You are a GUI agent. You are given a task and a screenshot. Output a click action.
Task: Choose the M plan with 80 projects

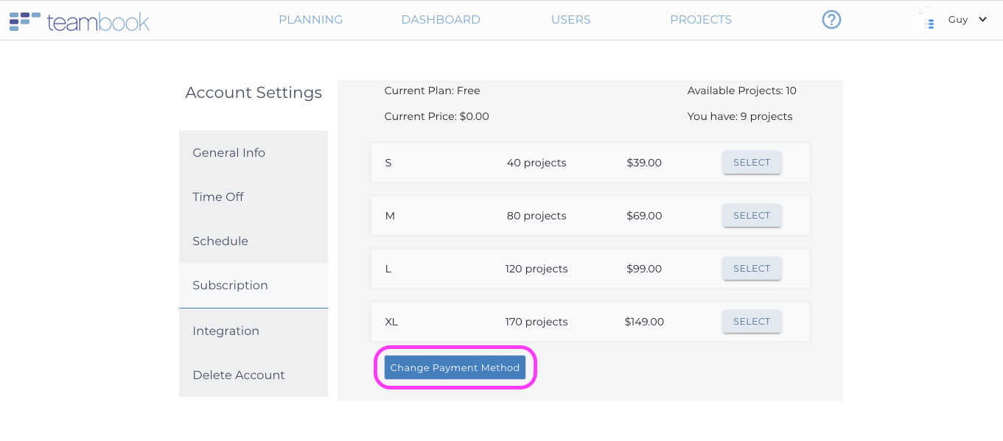pos(751,216)
